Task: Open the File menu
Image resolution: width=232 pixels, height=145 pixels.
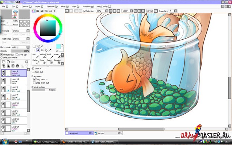Action: click(x=5, y=6)
